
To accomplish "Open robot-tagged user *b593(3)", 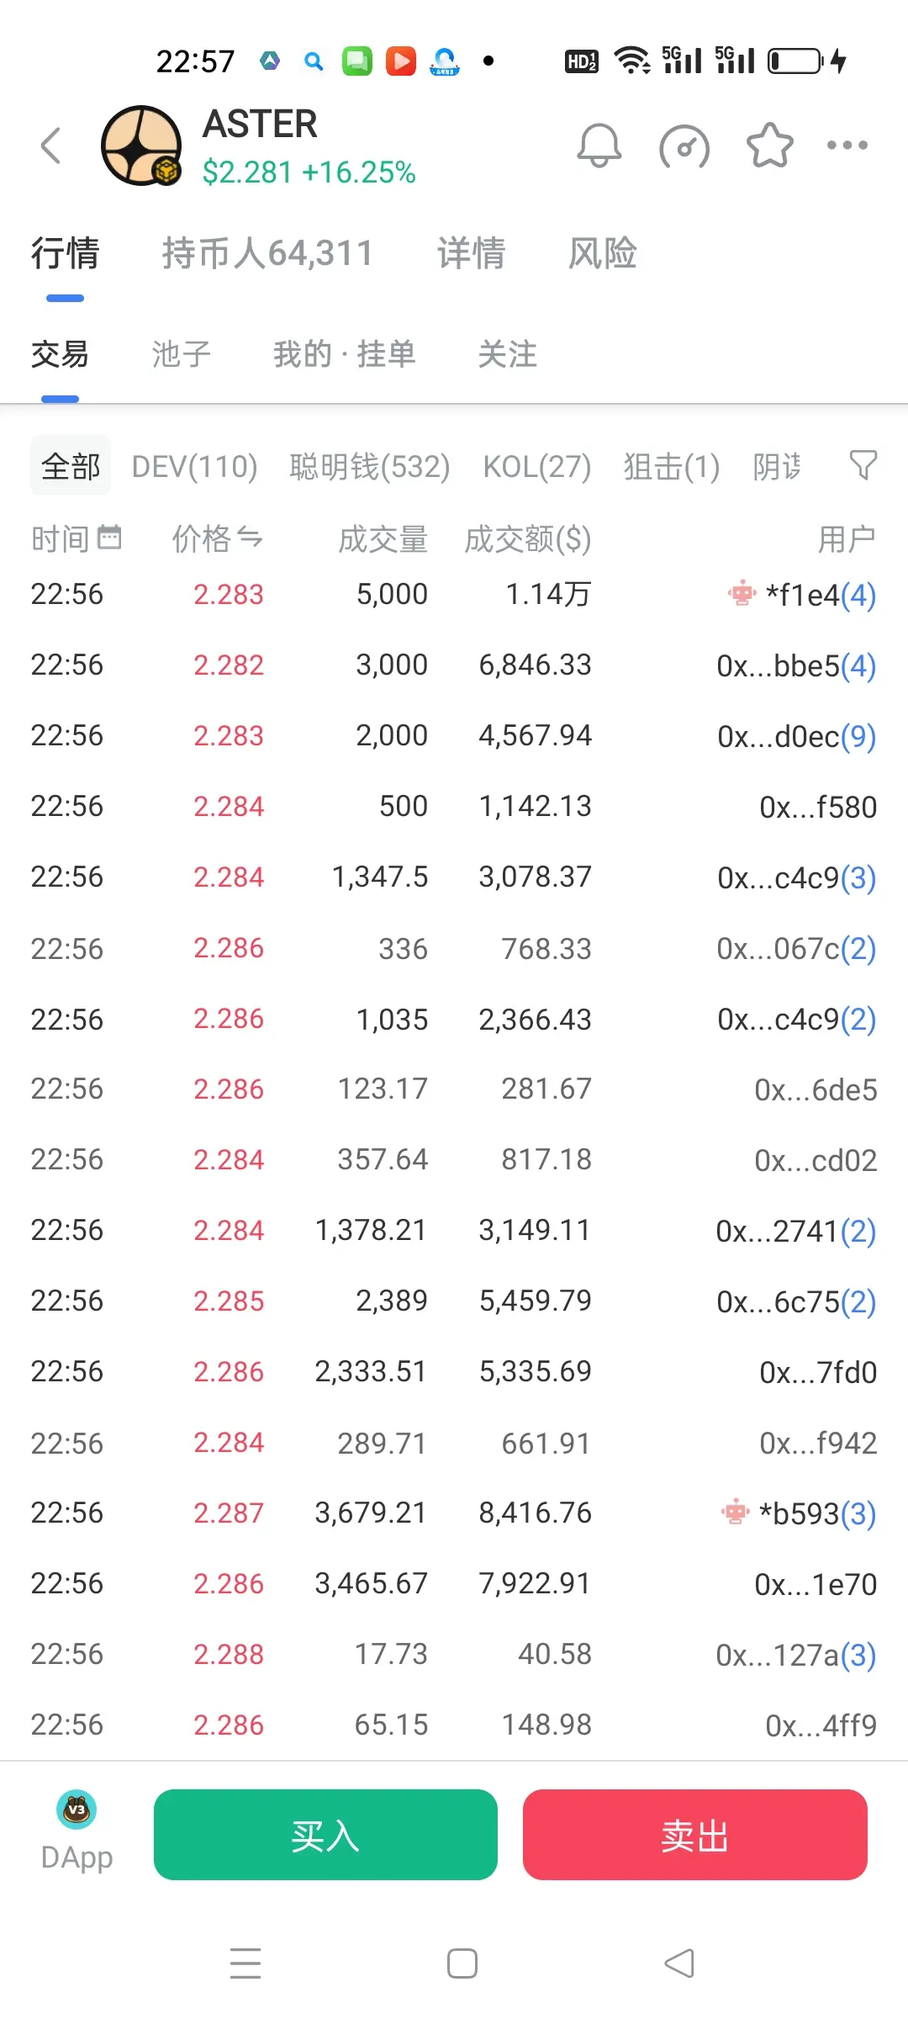I will click(799, 1513).
